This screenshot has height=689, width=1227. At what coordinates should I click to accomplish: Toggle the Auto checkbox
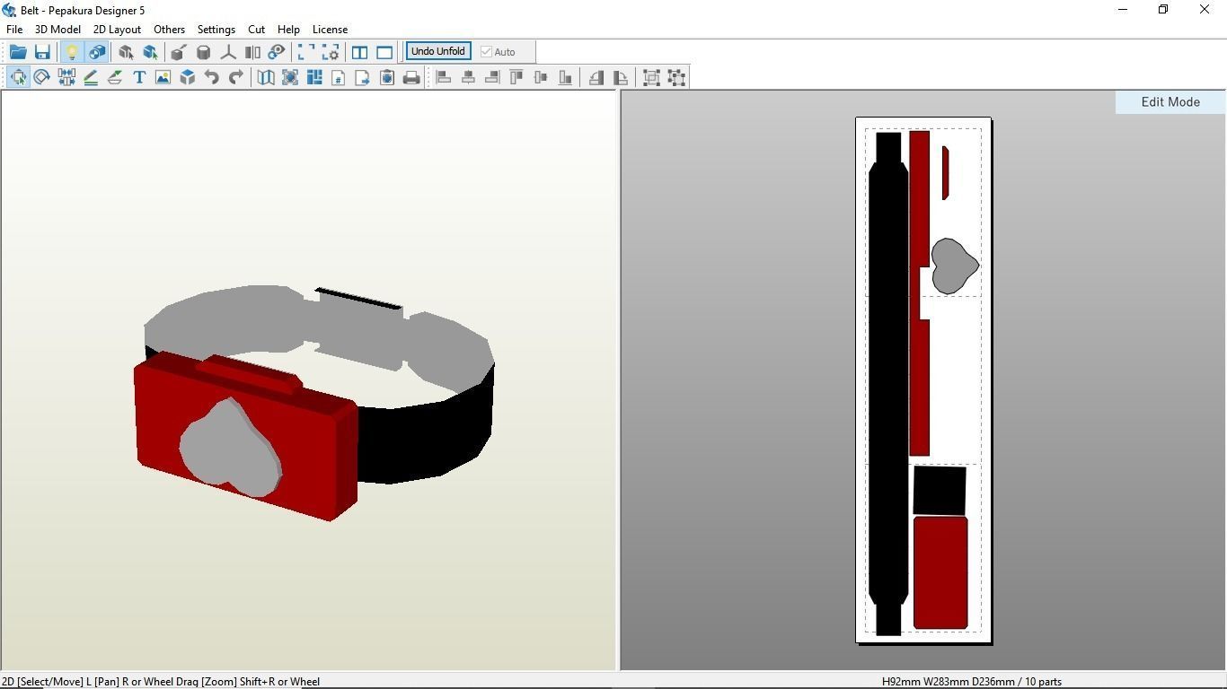click(487, 52)
